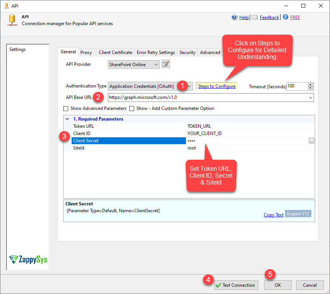Select the Token URL parameter row label
The image size is (330, 294).
coord(128,126)
